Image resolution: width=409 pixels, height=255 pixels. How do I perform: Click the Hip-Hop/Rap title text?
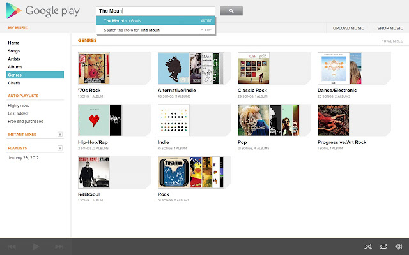click(x=93, y=142)
